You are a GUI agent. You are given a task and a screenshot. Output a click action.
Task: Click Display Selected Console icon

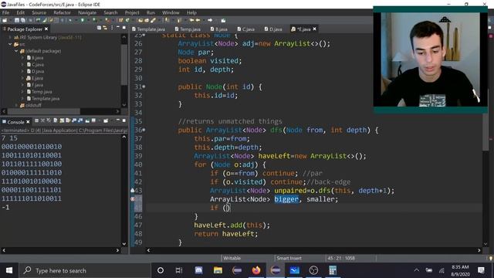pos(93,120)
